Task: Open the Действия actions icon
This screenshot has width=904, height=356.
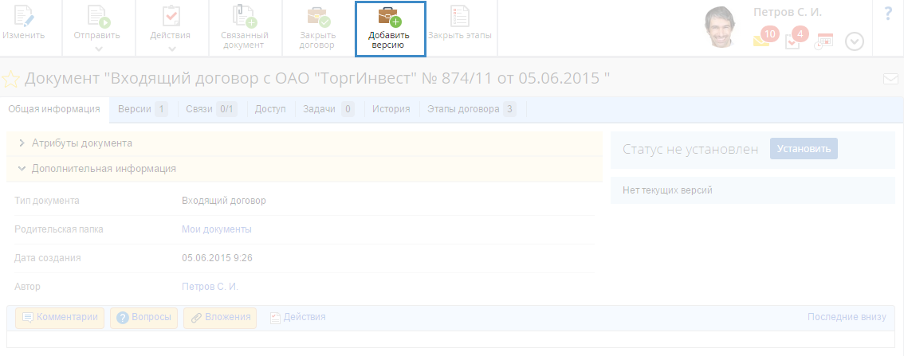Action: (171, 16)
